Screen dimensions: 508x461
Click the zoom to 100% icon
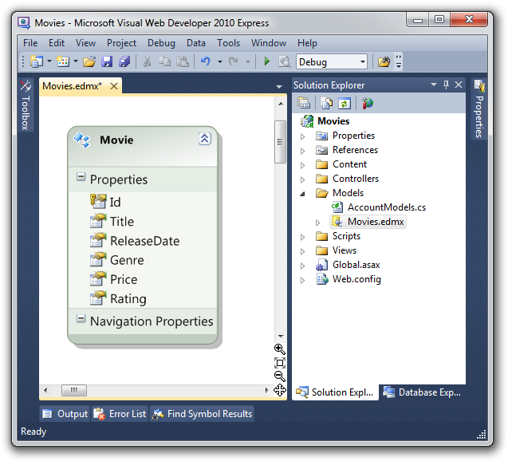280,363
